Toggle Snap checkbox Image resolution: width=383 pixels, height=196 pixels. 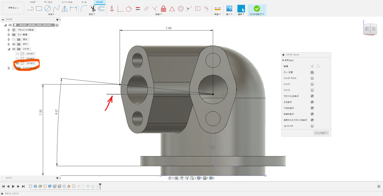point(312,84)
